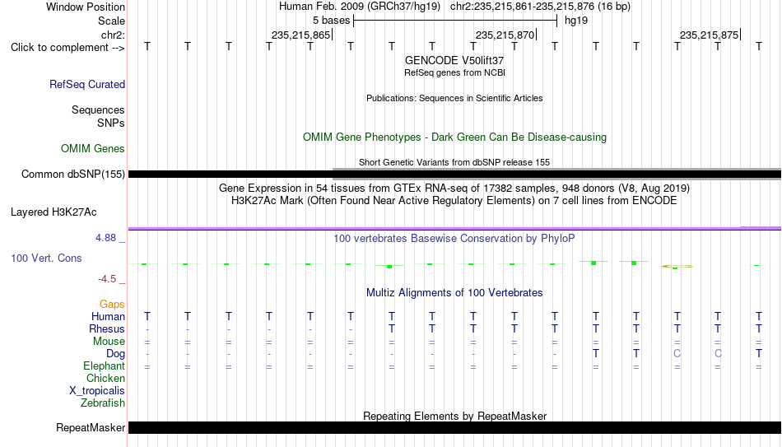Click the 'hg19' label beside the scale bar

576,21
